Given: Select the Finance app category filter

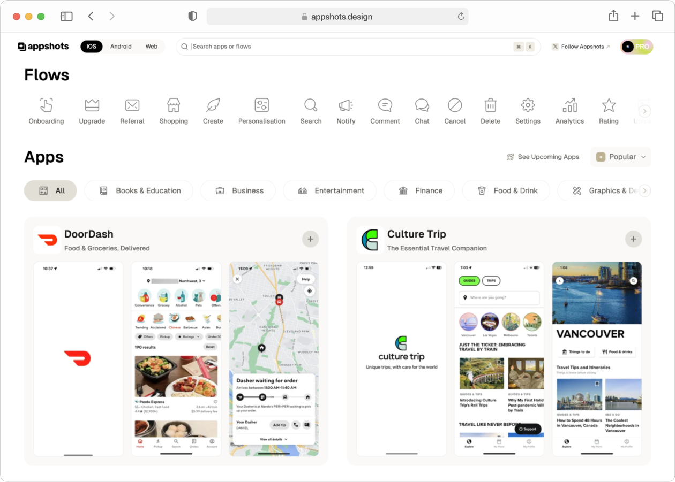Looking at the screenshot, I should click(x=419, y=190).
